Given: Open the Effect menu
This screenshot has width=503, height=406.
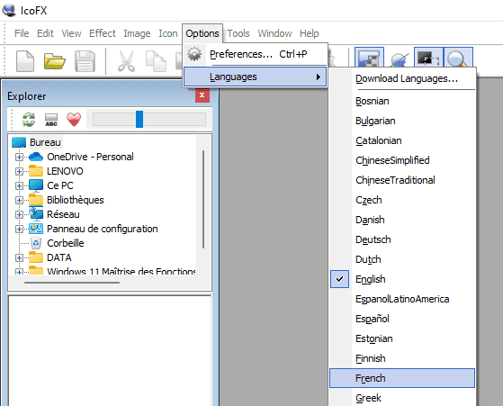Looking at the screenshot, I should tap(103, 33).
